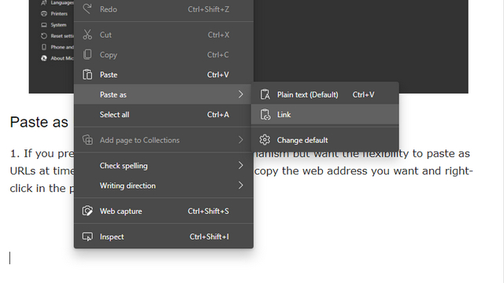Click the "Paste as" article heading

pos(39,123)
